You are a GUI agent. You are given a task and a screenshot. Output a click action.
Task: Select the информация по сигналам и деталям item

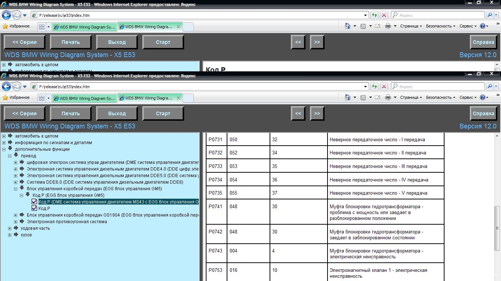click(x=53, y=142)
